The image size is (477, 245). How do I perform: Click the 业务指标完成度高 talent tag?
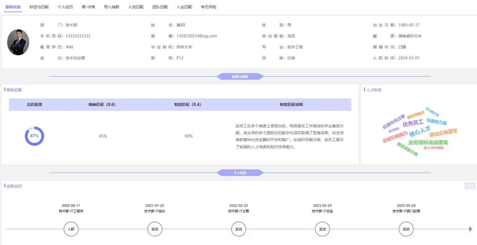click(x=428, y=142)
